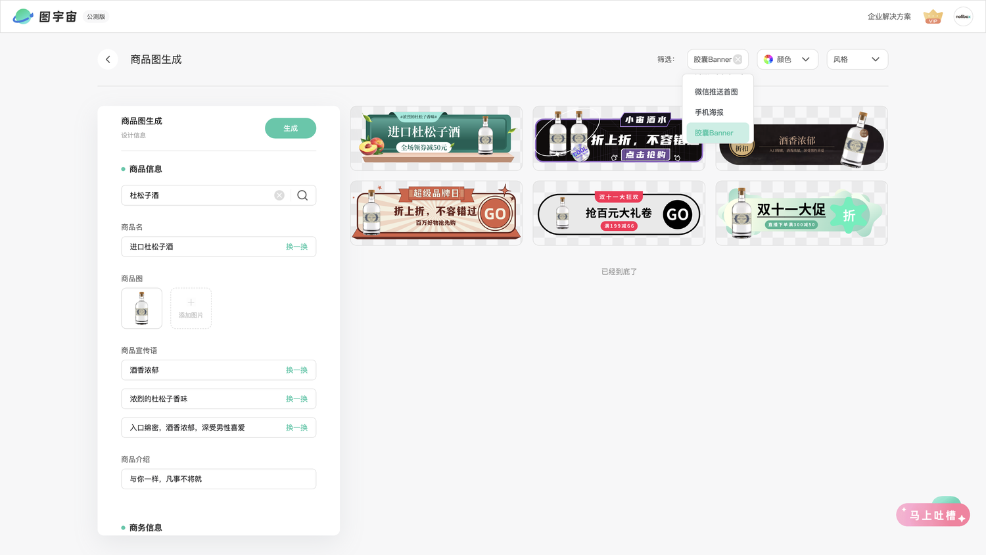Image resolution: width=986 pixels, height=555 pixels.
Task: Click the 已经到底了 end-of-list text
Action: pyautogui.click(x=619, y=272)
